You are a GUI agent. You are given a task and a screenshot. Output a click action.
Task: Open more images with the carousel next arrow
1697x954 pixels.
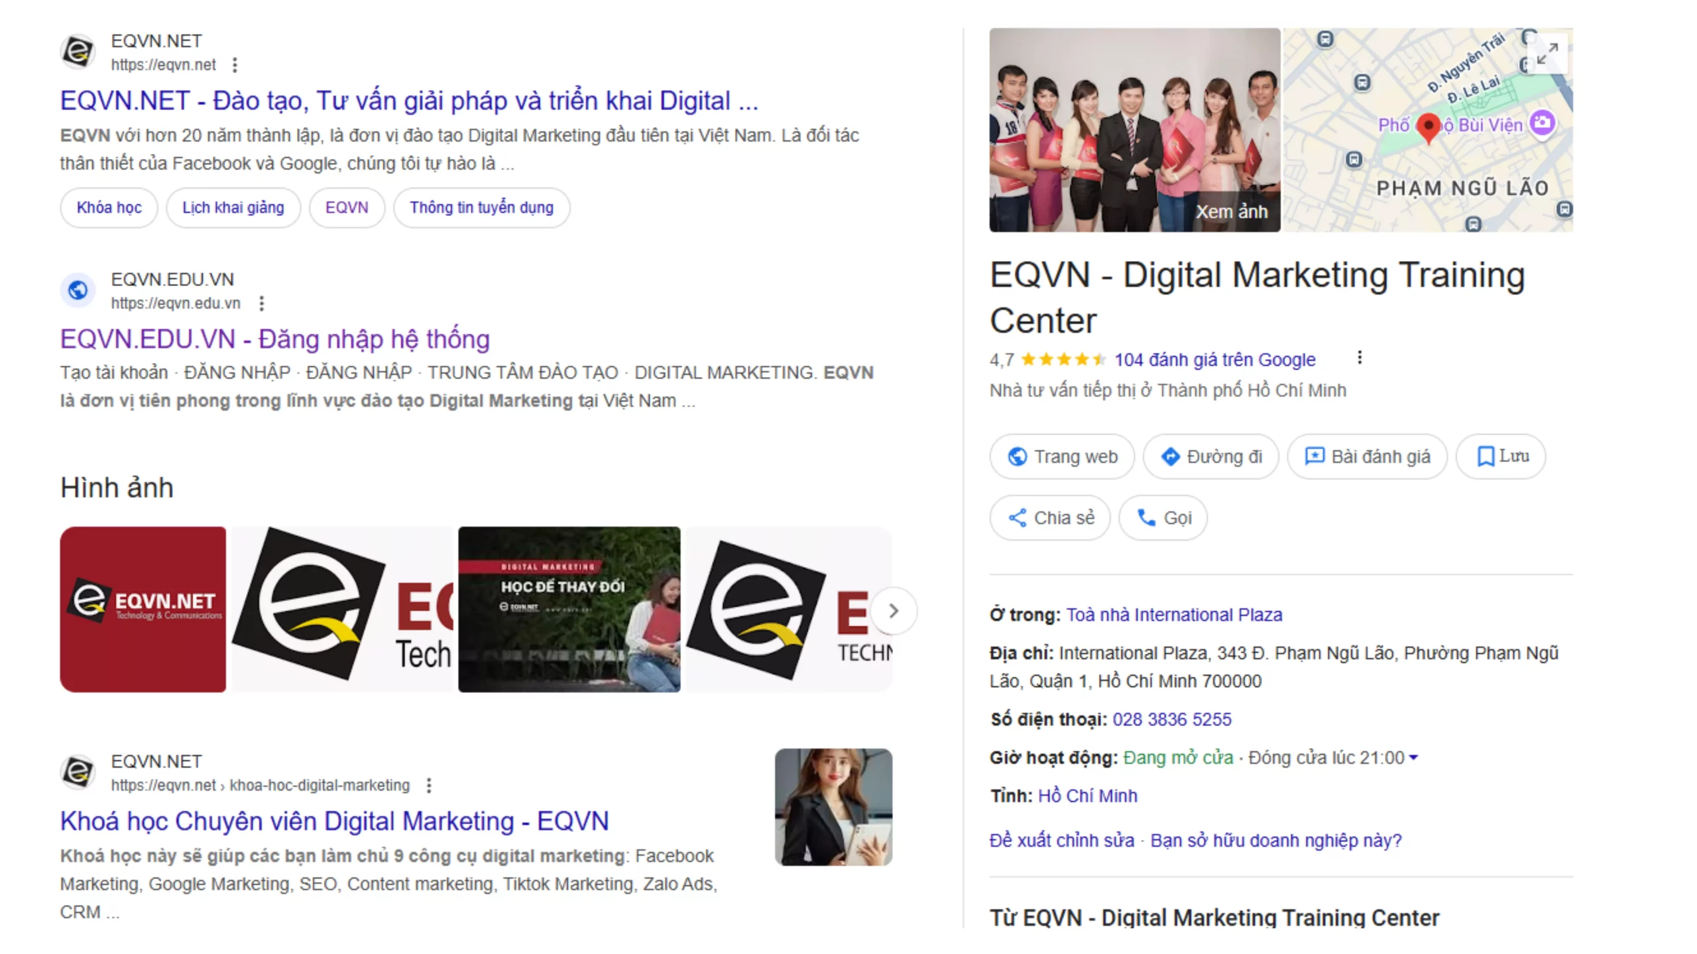pyautogui.click(x=894, y=610)
